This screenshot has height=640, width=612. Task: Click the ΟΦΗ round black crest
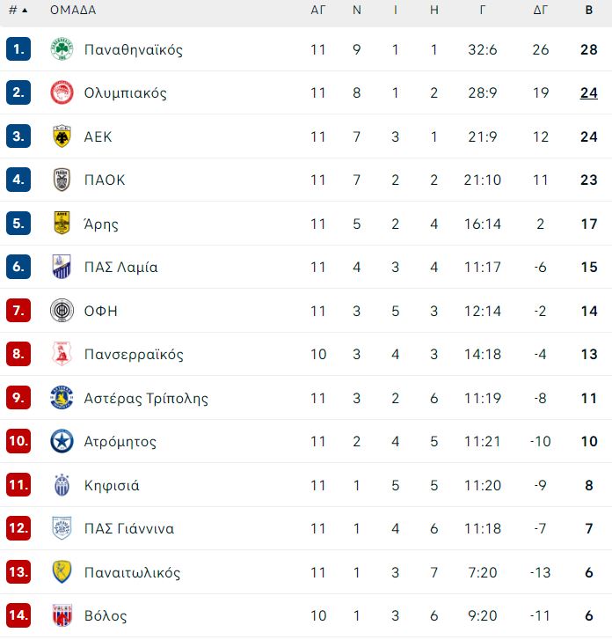click(x=62, y=311)
